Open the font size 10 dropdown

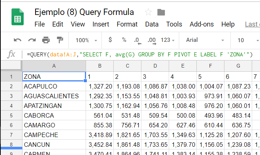[248, 40]
